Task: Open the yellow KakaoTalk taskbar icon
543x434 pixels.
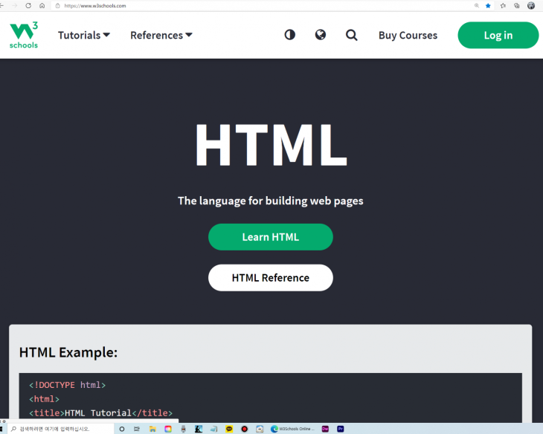Action: pyautogui.click(x=229, y=429)
